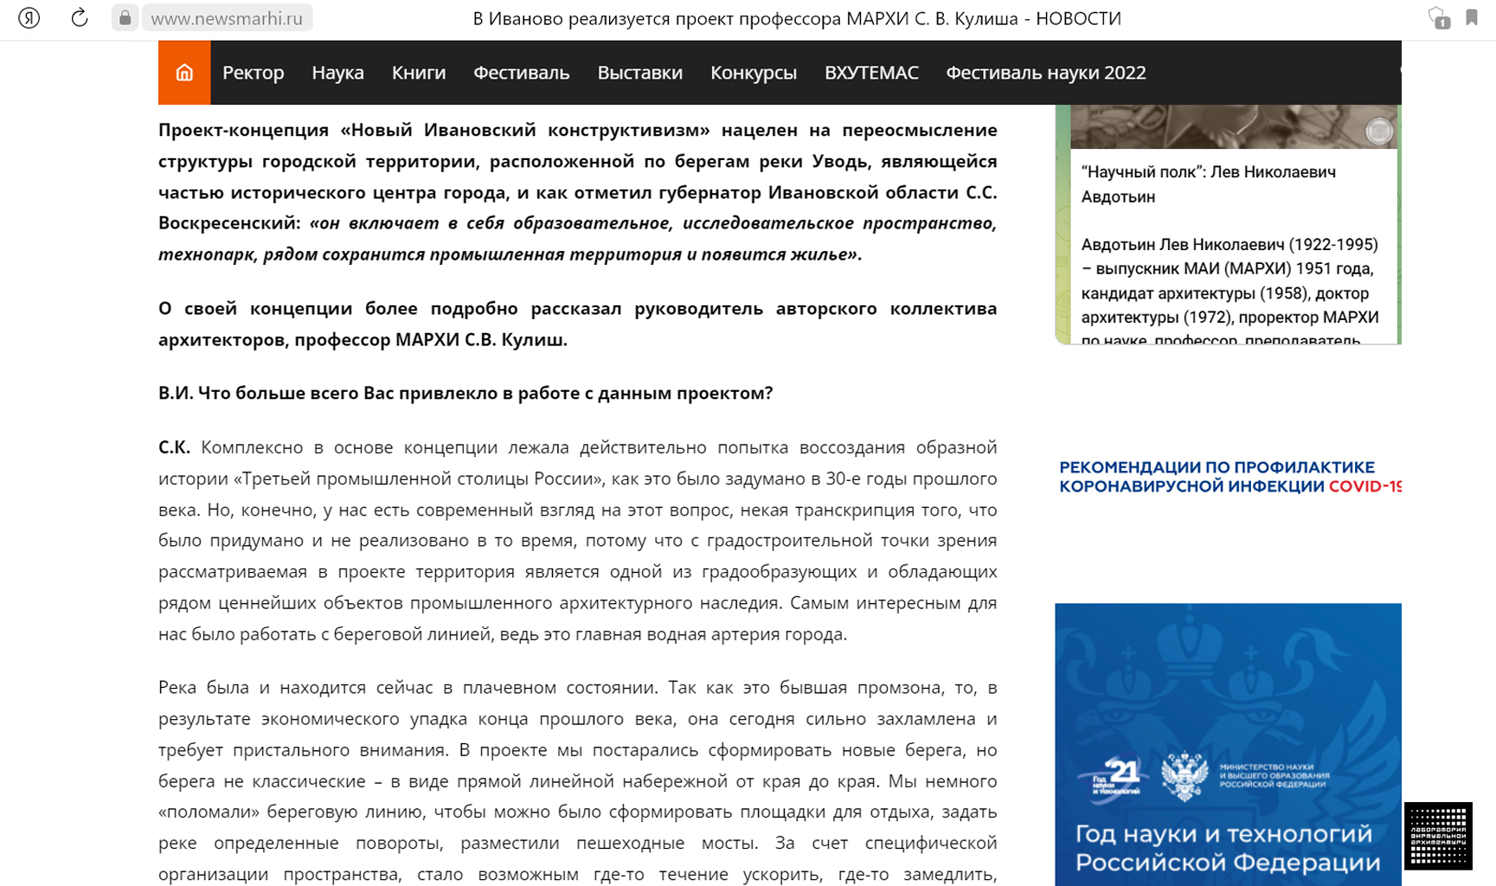The height and width of the screenshot is (886, 1496).
Task: Open the sepia photo thumbnail above Научный полк
Action: click(x=1234, y=126)
